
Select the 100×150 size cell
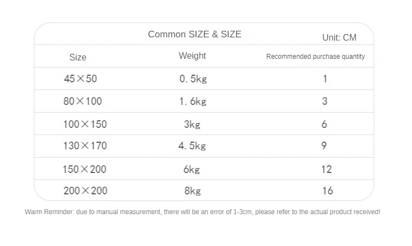tap(85, 124)
